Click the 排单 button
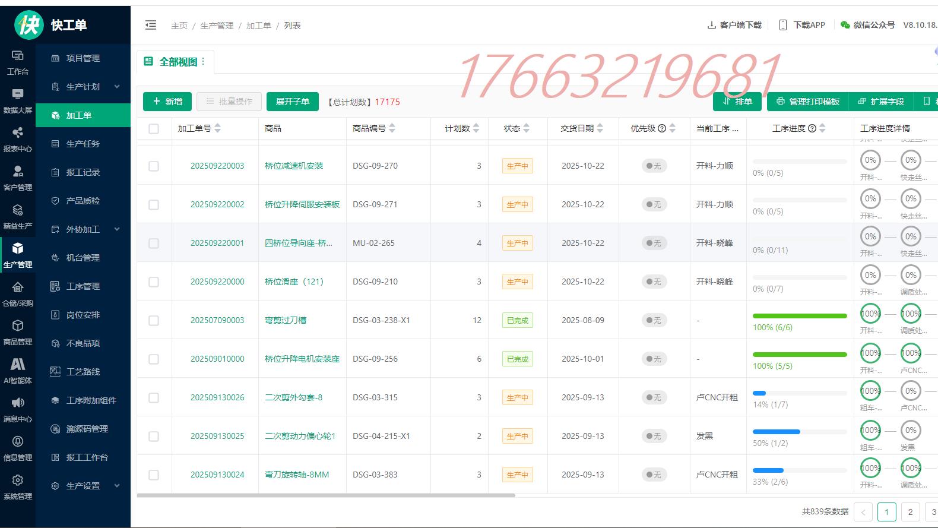 [737, 102]
